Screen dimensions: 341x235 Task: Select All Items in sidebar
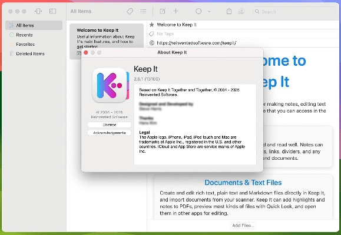click(x=34, y=25)
